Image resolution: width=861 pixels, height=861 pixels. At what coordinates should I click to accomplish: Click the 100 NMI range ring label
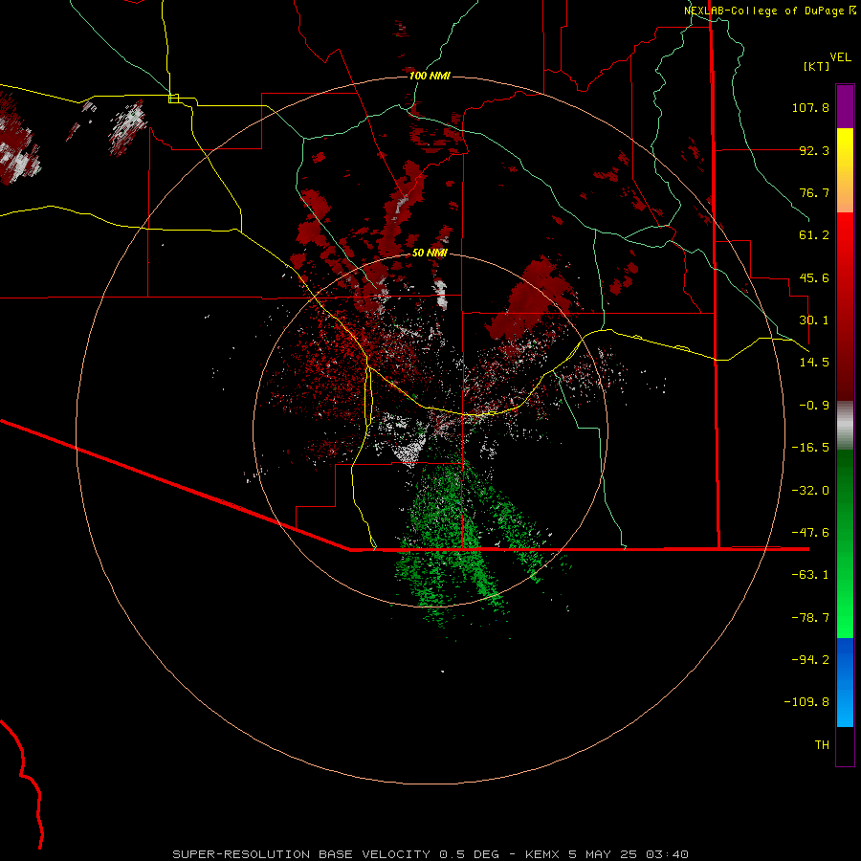(x=430, y=76)
